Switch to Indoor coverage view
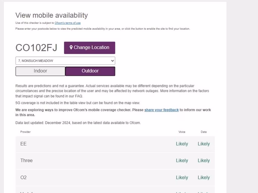 tap(40, 71)
